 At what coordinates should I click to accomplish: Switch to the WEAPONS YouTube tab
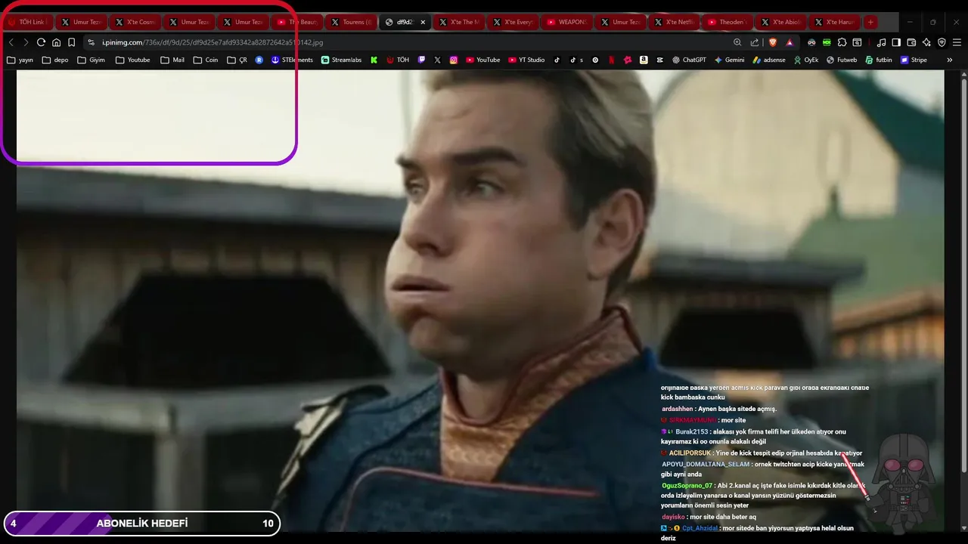(x=567, y=22)
